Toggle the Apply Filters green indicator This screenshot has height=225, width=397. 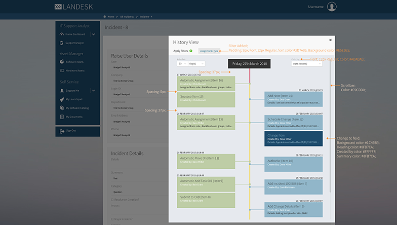(190, 51)
